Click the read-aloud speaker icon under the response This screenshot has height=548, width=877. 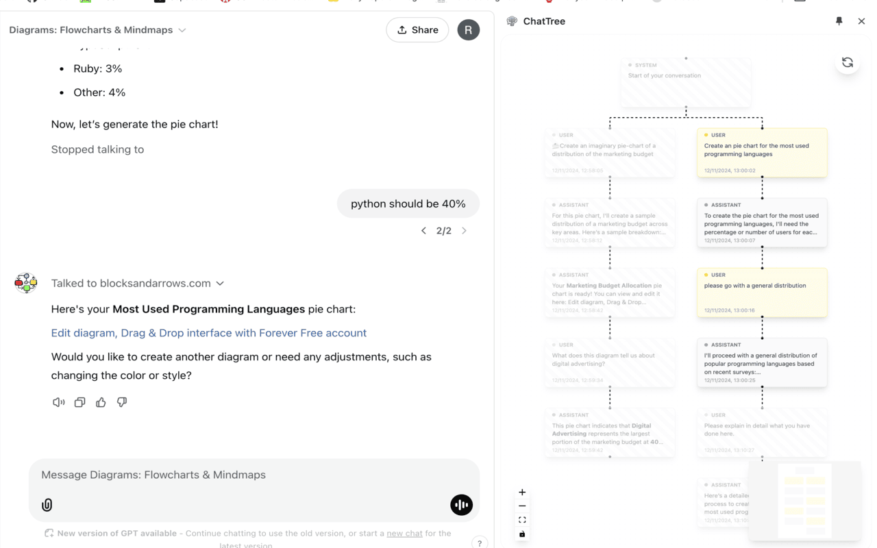(x=58, y=402)
